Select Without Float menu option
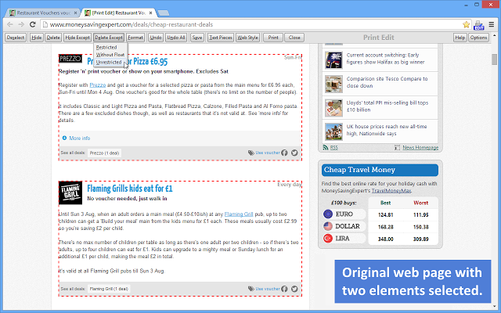 coord(110,55)
